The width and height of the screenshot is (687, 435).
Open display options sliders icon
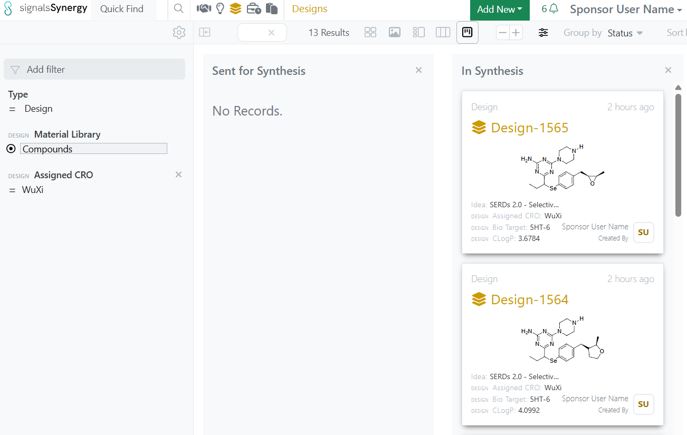click(543, 33)
